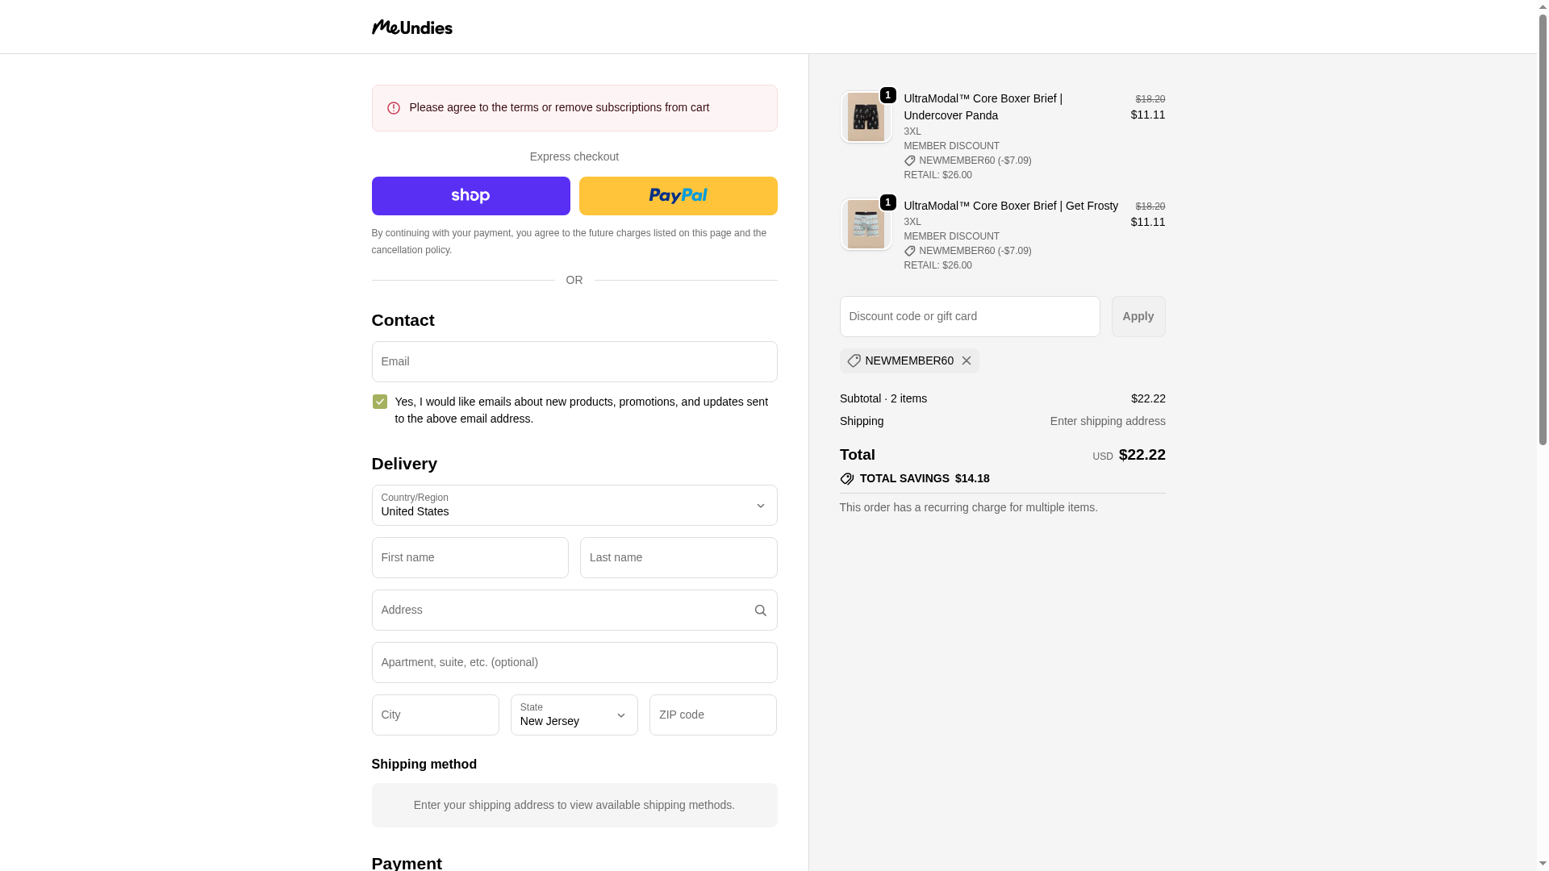
Task: Pay with the PayPal button
Action: pos(678,196)
